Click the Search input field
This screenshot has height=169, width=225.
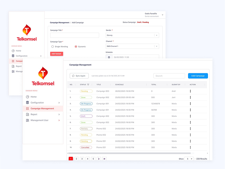pyautogui.click(x=169, y=76)
